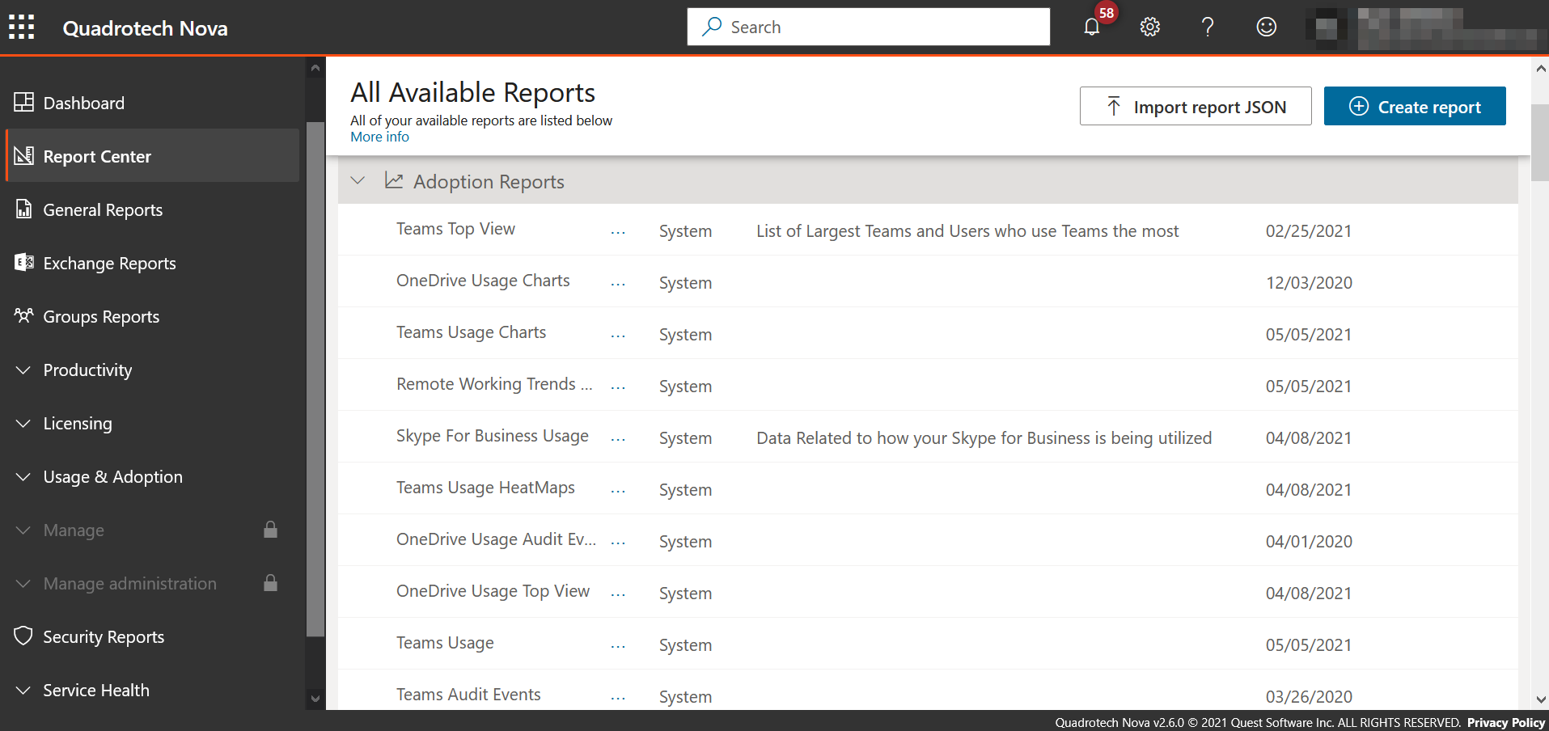Click date 12/03/2020 in OneDrive Usage Charts row
1549x731 pixels.
pyautogui.click(x=1309, y=283)
